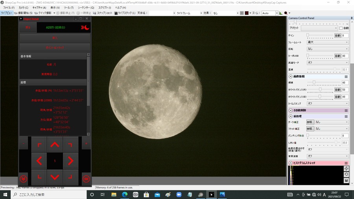The height and width of the screenshot is (199, 354).
Task: Click the histogram stretch reset icon
Action: pos(346,174)
